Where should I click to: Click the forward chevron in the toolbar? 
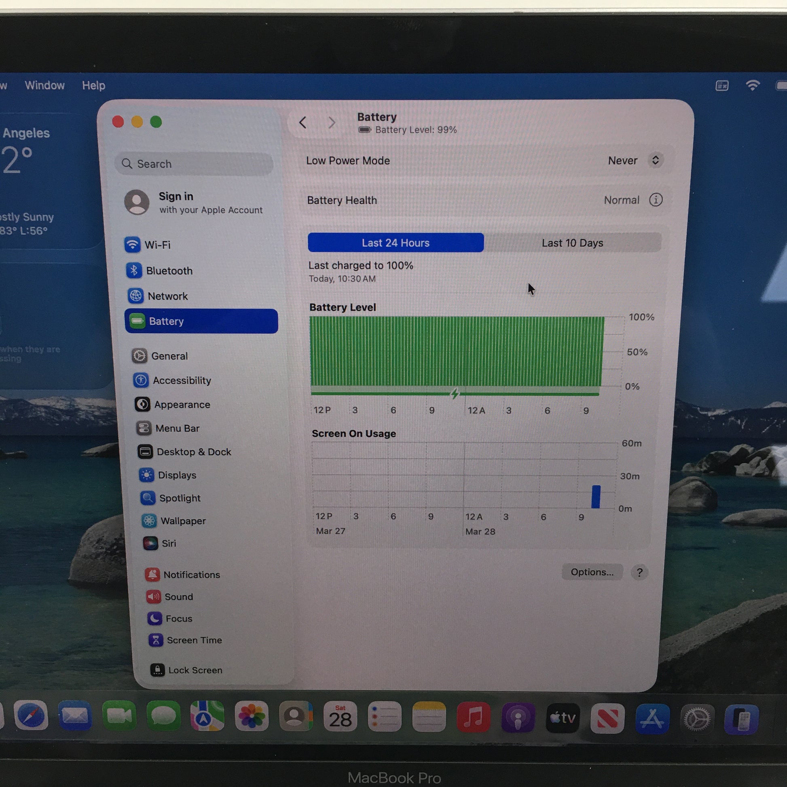click(332, 123)
